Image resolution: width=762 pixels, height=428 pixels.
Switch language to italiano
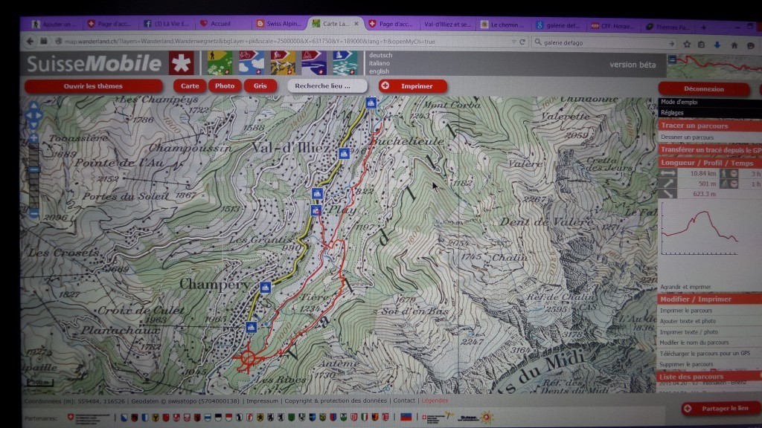[x=379, y=63]
